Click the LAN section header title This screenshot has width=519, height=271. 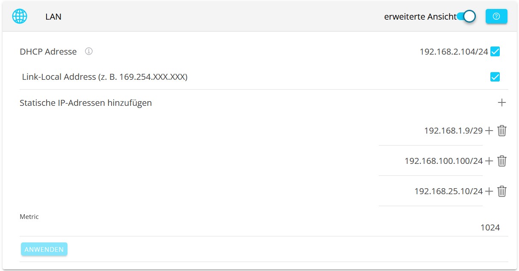click(x=53, y=17)
